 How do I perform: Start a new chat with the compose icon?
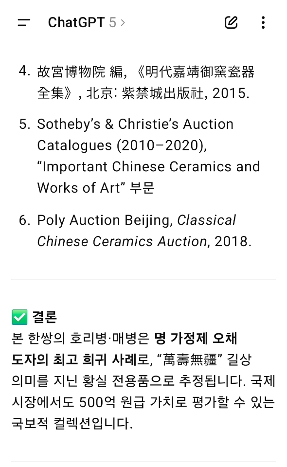tap(231, 22)
